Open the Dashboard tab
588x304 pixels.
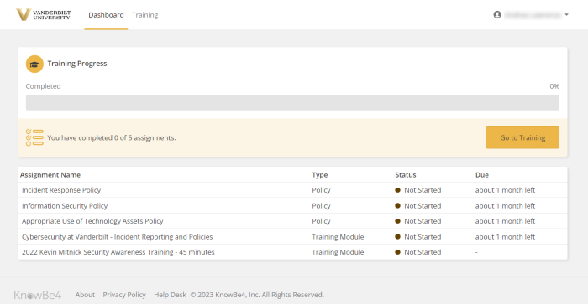(x=106, y=15)
